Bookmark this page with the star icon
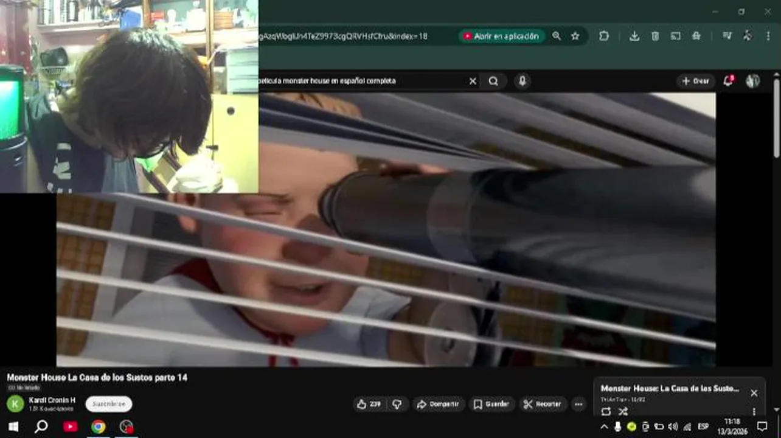The width and height of the screenshot is (781, 438). tap(575, 36)
